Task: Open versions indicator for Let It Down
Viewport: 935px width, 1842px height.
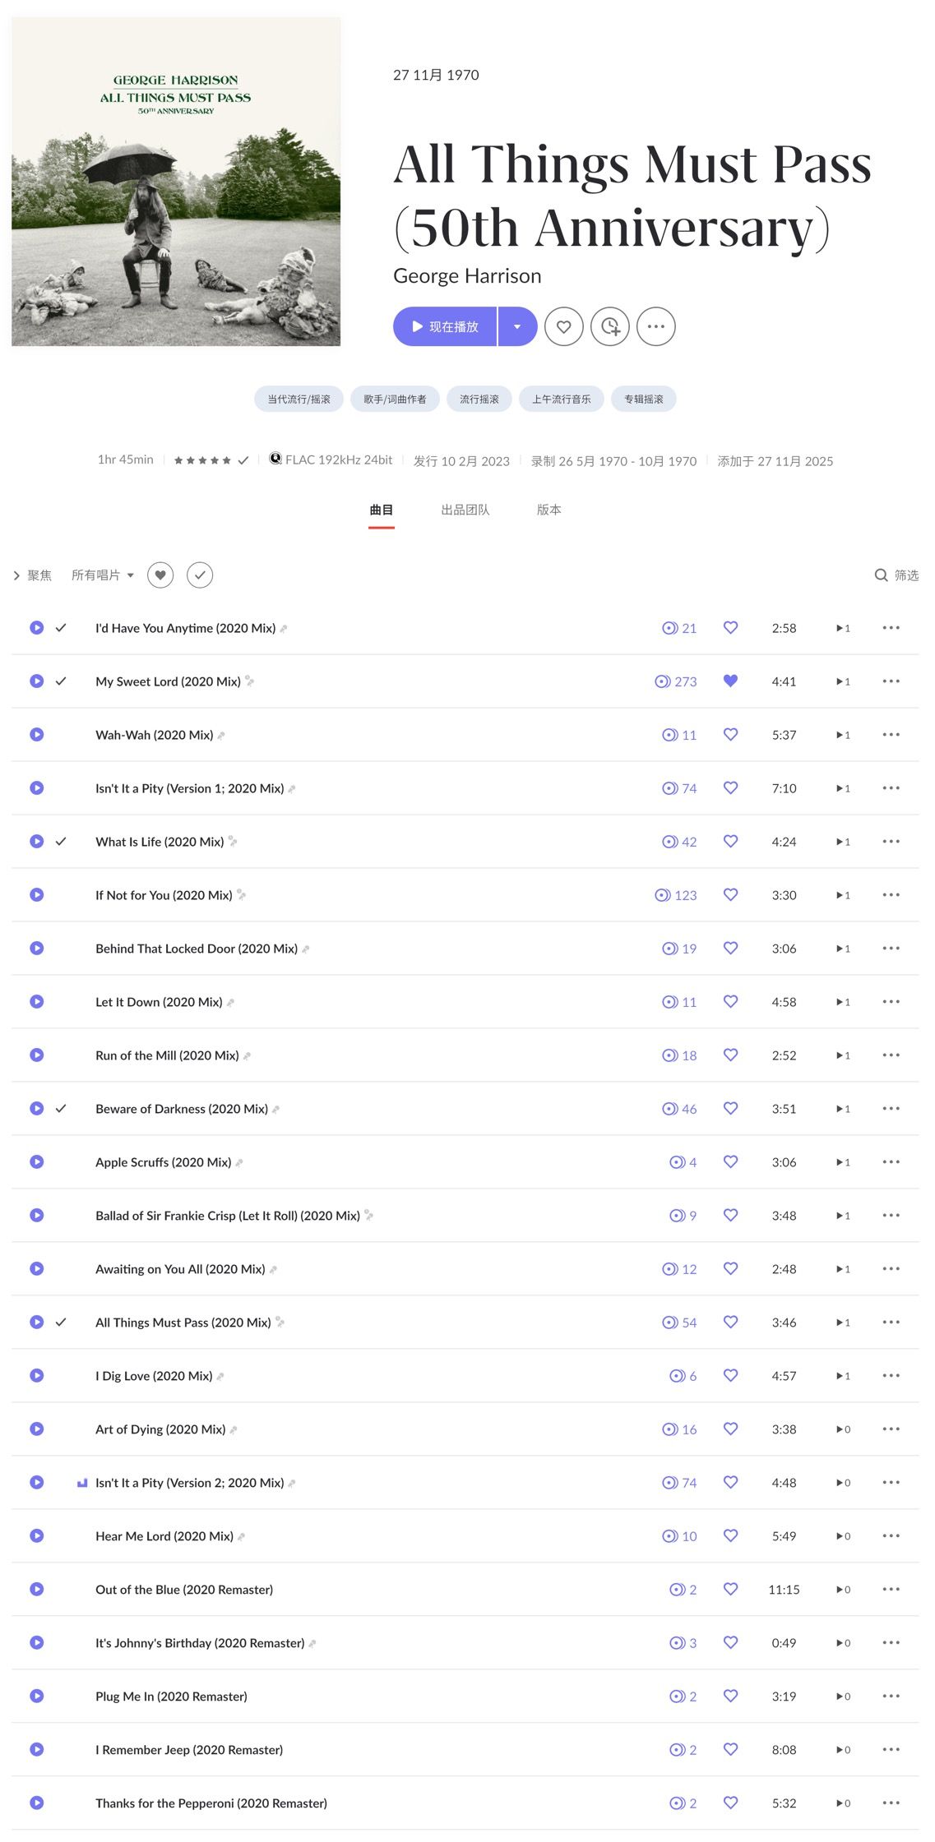Action: click(x=843, y=1002)
